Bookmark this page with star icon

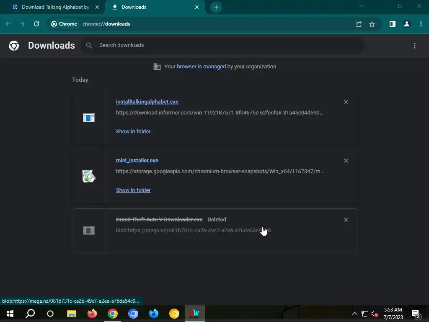tap(372, 24)
